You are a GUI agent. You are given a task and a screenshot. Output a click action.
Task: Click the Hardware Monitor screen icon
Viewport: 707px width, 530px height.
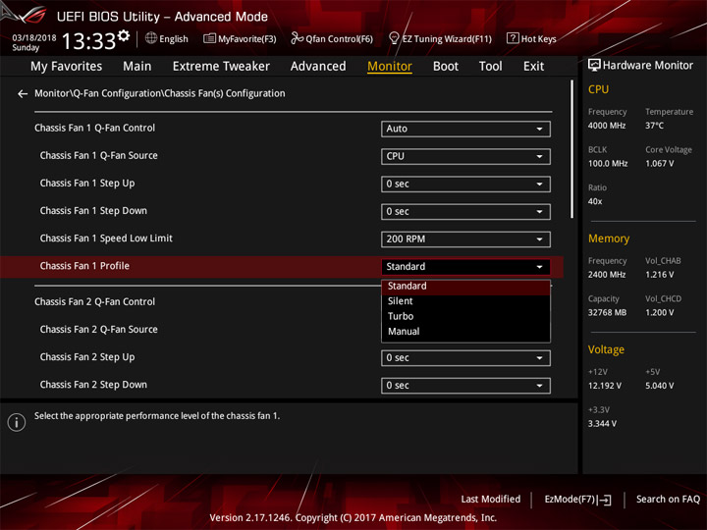point(594,66)
